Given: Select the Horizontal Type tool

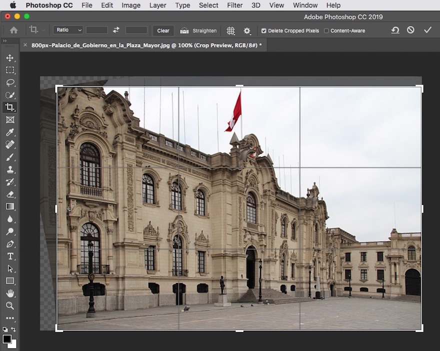Looking at the screenshot, I should click(x=10, y=256).
